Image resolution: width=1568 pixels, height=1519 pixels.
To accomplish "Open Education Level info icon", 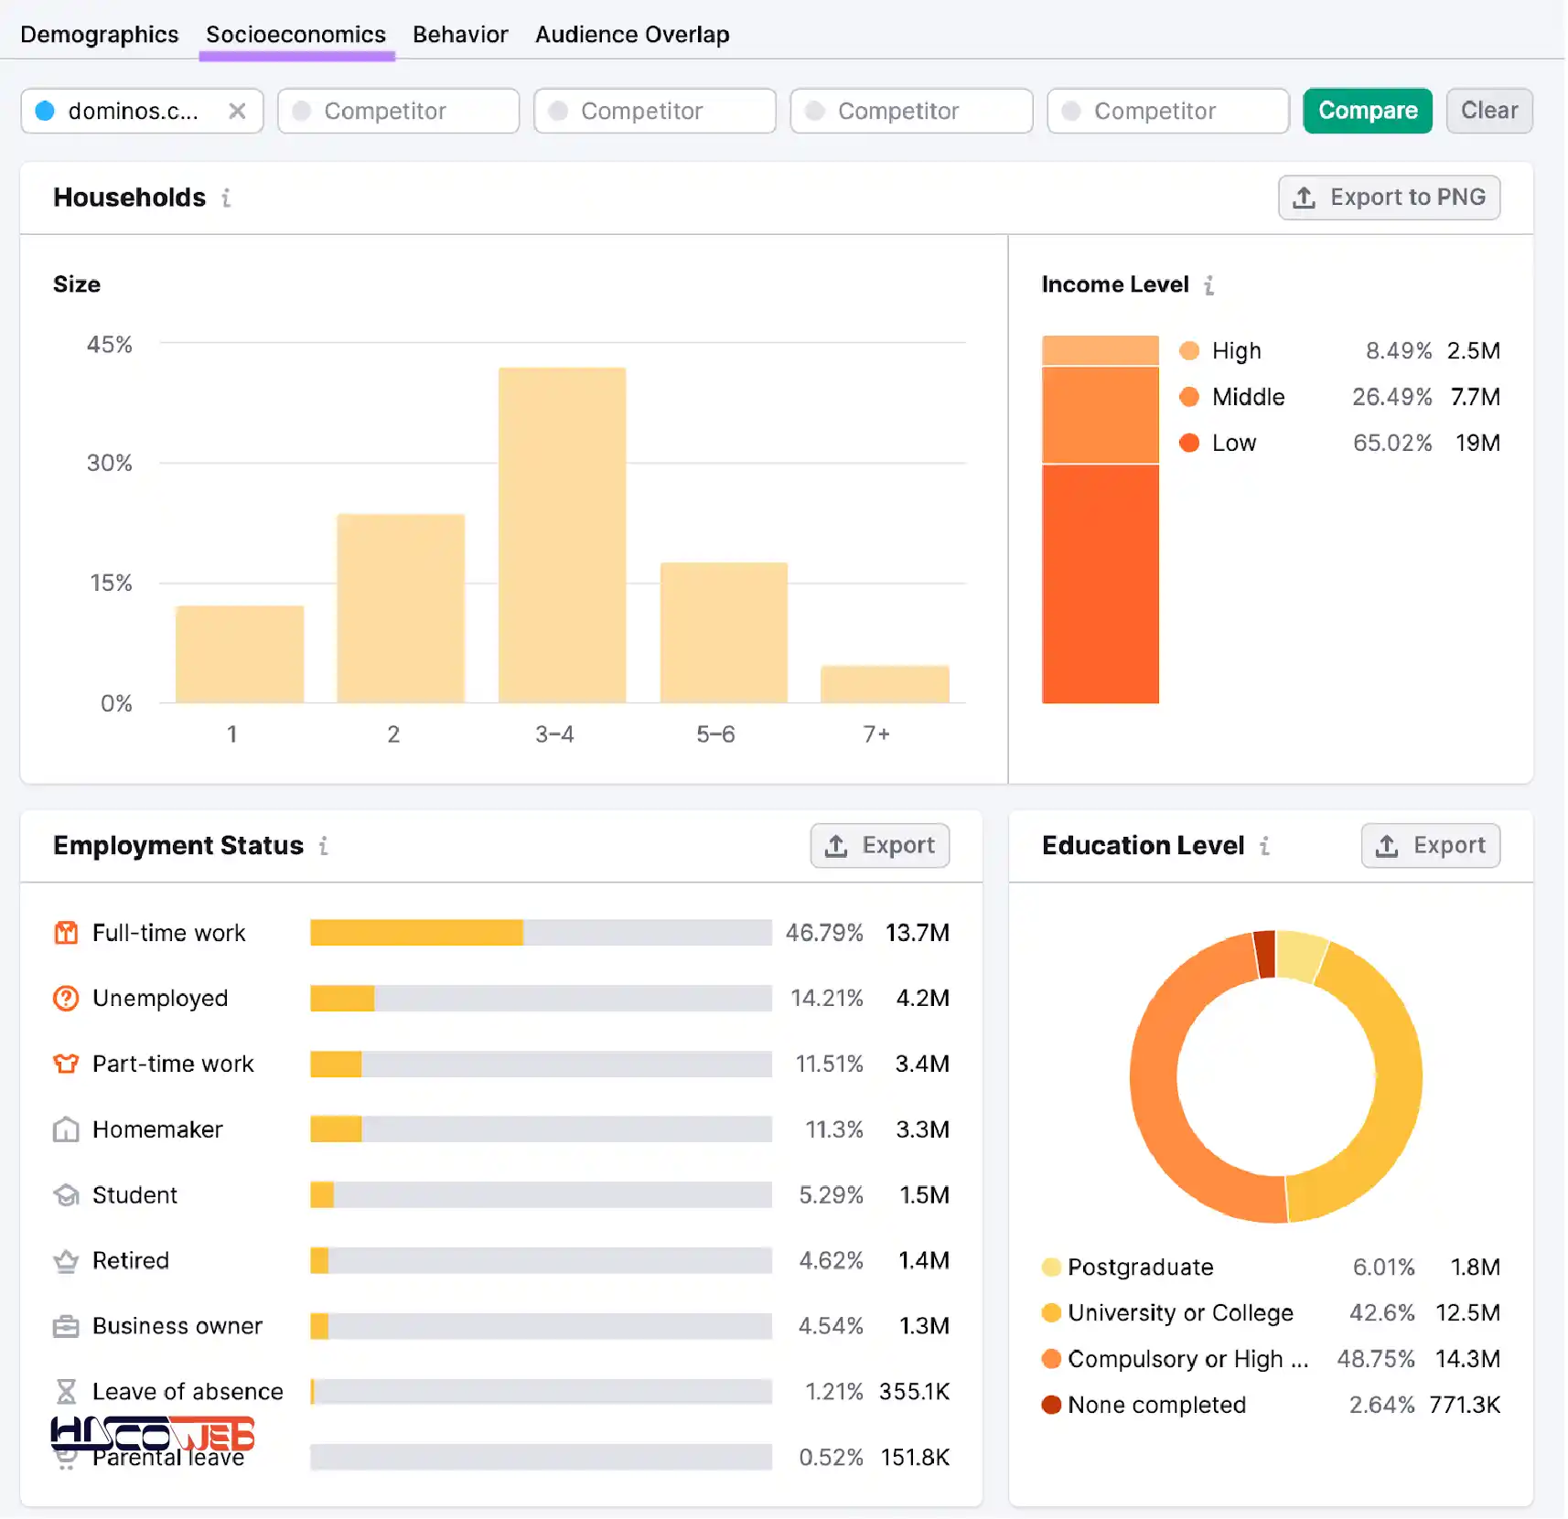I will [x=1264, y=846].
